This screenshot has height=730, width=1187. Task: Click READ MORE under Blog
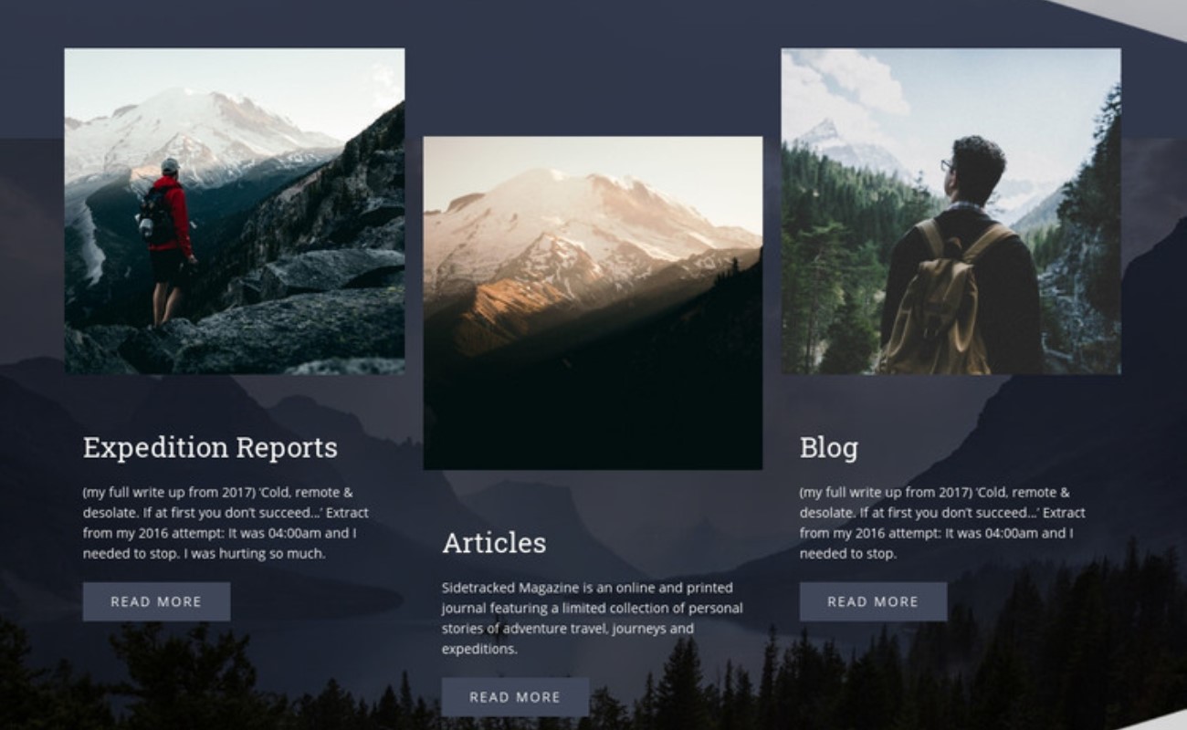[873, 601]
